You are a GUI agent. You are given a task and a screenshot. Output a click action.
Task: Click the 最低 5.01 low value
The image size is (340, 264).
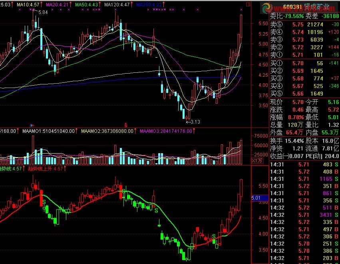[333, 117]
